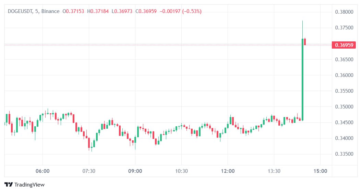Click the 13:30 time axis label
Image resolution: width=362 pixels, height=192 pixels.
tap(274, 171)
